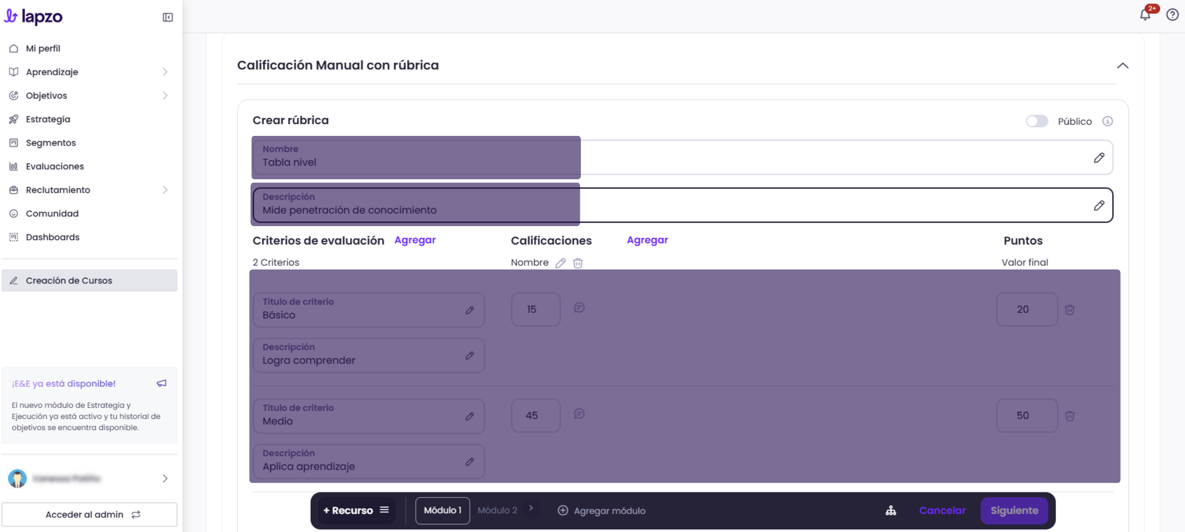The height and width of the screenshot is (532, 1185).
Task: Click pencil icon in rubric Descripción field
Action: click(1099, 205)
